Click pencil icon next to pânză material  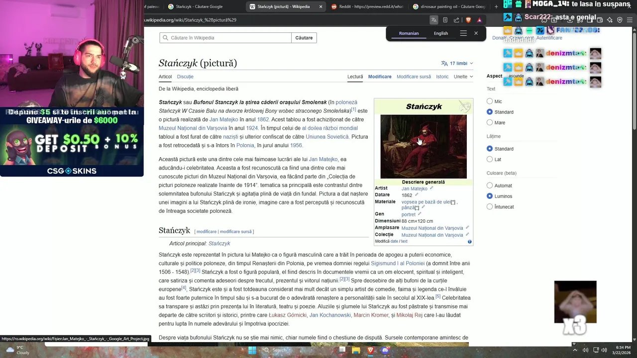point(423,207)
